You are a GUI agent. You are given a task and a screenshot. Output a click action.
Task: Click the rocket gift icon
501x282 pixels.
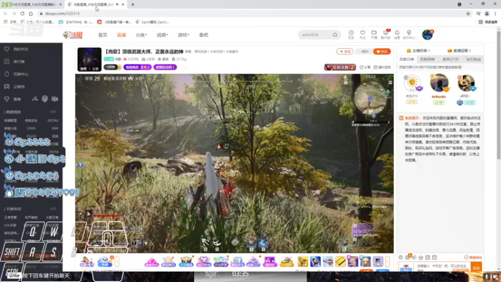[x=316, y=261]
